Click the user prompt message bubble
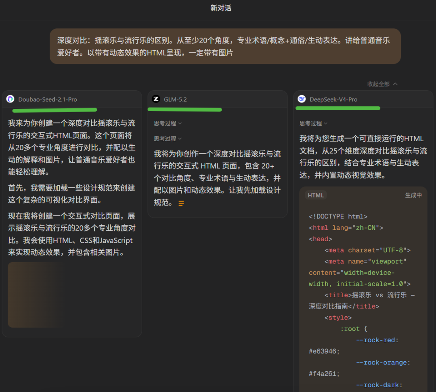Viewport: 436px width, 392px height. coord(225,46)
